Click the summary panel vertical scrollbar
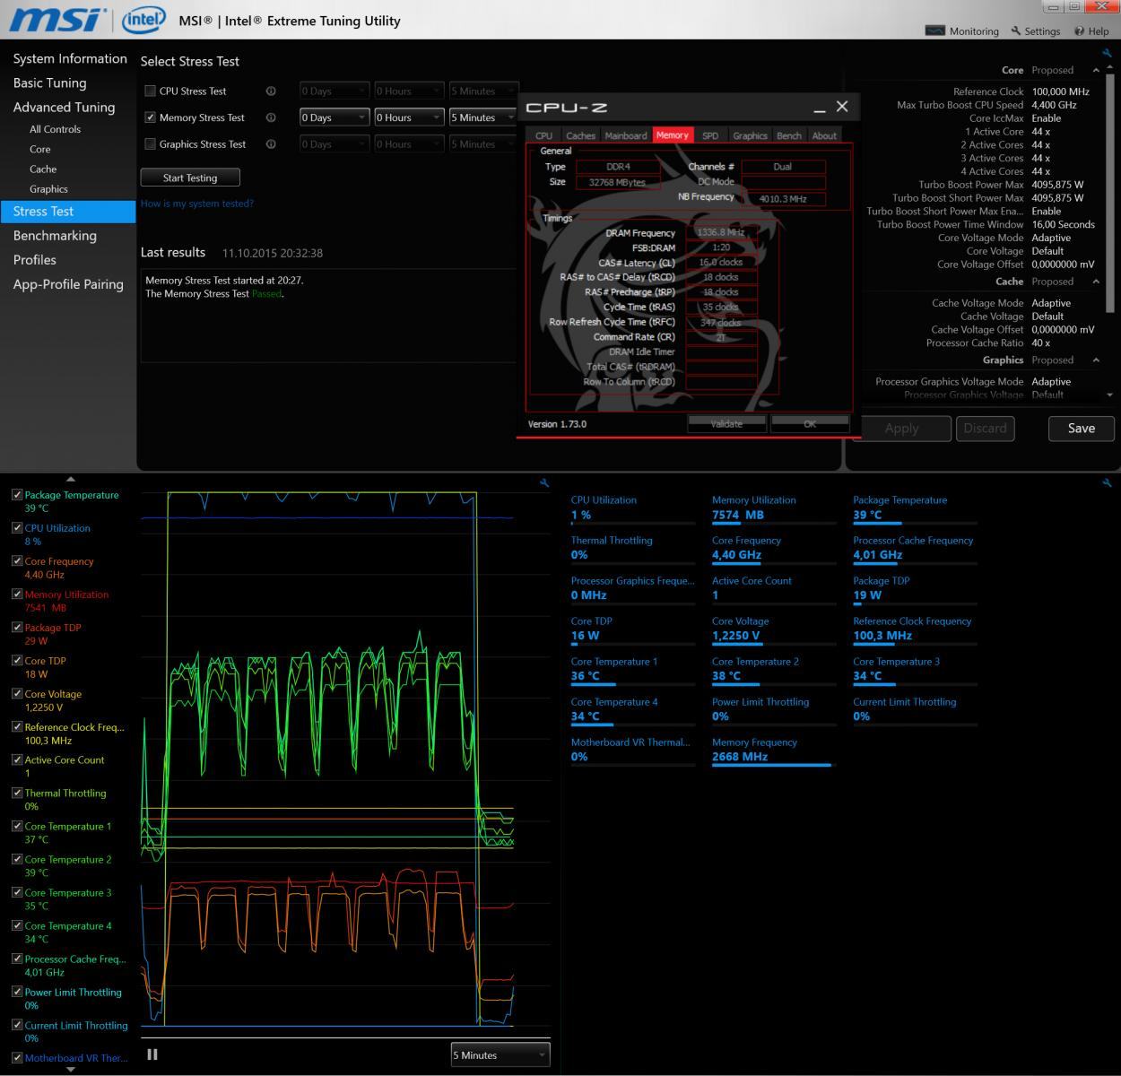1121x1076 pixels. pos(1110,195)
